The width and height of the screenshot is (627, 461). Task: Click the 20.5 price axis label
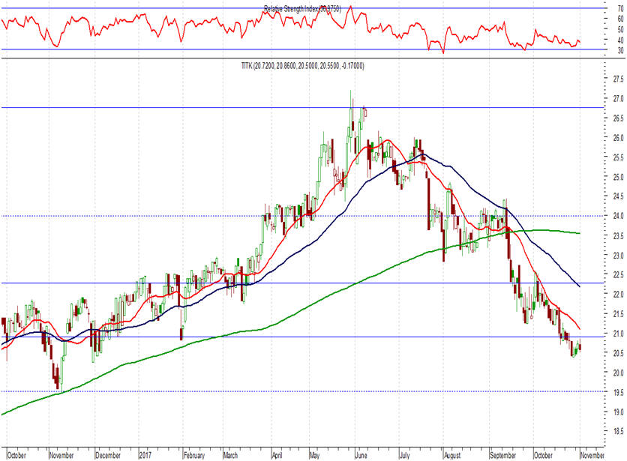tap(618, 353)
